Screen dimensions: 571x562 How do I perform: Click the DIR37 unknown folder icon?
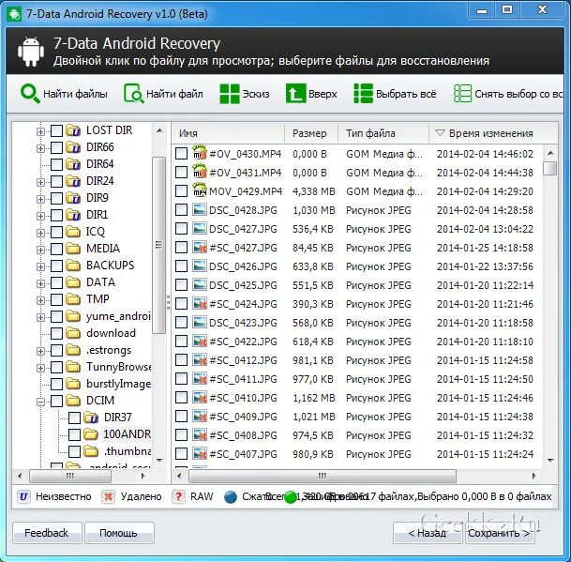91,417
